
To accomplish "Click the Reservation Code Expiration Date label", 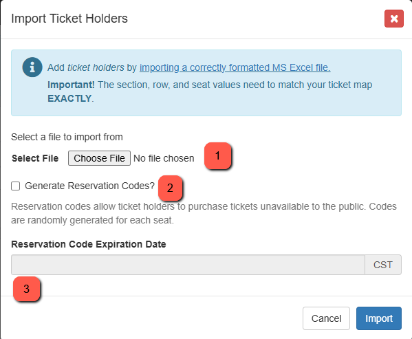I will pos(89,244).
